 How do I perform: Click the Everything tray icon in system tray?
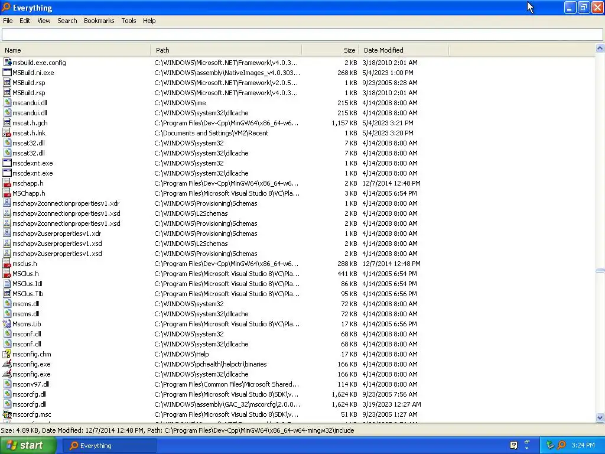[561, 445]
